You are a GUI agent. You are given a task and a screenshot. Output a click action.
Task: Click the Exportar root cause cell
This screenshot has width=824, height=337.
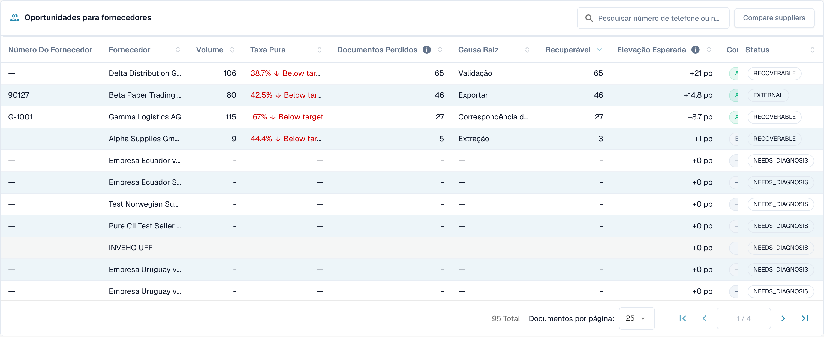tap(473, 95)
